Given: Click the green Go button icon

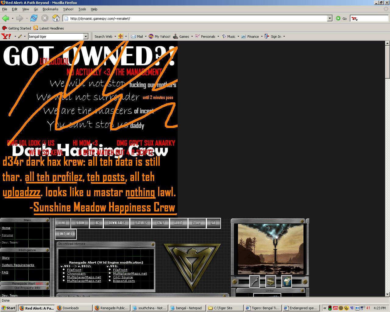Looking at the screenshot, I should click(x=338, y=18).
